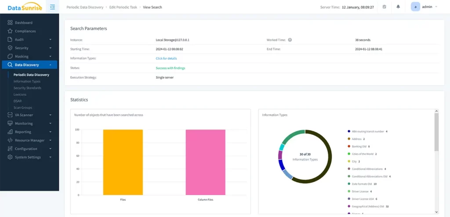Open Click for details link
Image resolution: width=450 pixels, height=217 pixels.
point(166,58)
